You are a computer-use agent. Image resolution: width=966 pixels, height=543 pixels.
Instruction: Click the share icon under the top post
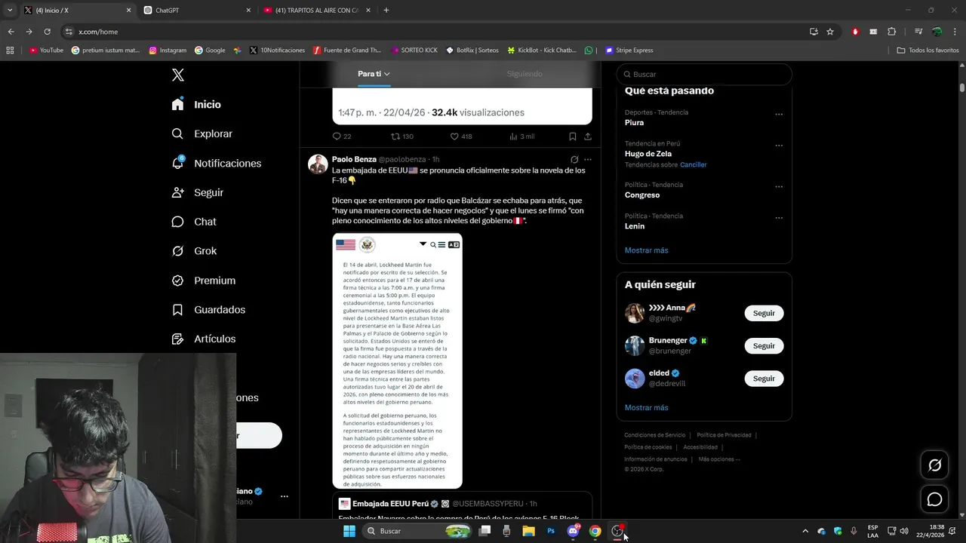[x=587, y=137]
